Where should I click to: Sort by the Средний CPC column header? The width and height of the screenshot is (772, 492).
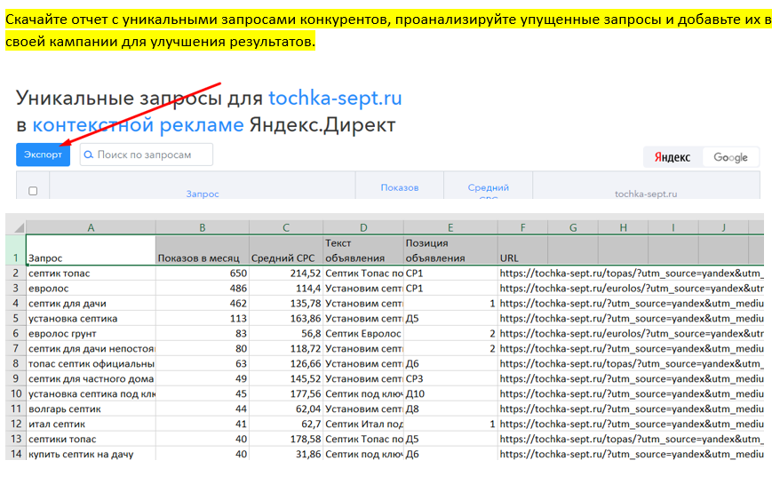[488, 190]
